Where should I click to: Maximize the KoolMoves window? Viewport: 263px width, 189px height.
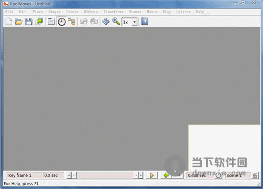coord(244,3)
